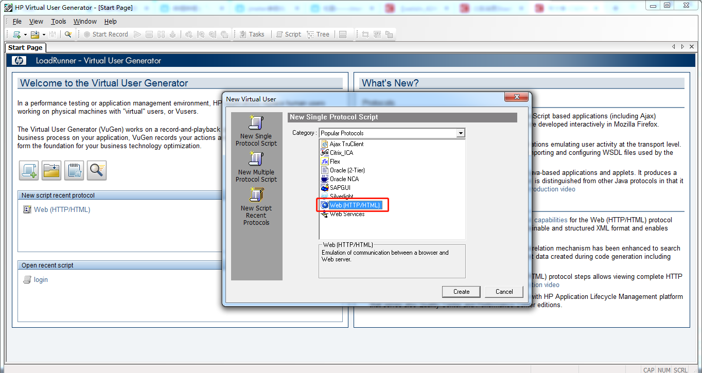Select Web Services protocol

[343, 214]
